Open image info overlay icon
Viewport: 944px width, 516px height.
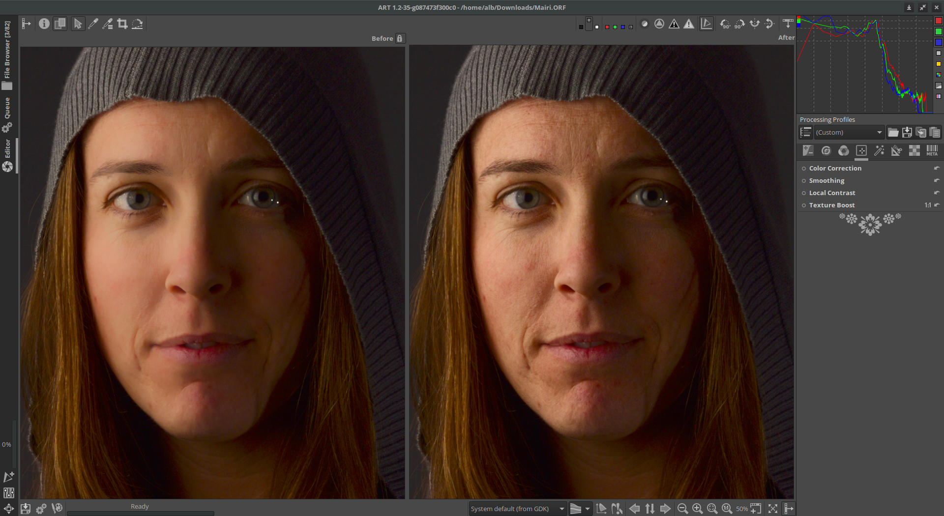click(44, 24)
